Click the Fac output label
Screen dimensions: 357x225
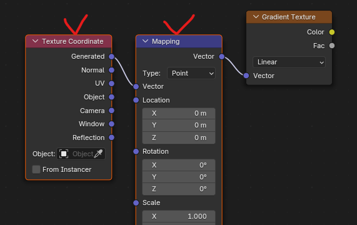319,46
